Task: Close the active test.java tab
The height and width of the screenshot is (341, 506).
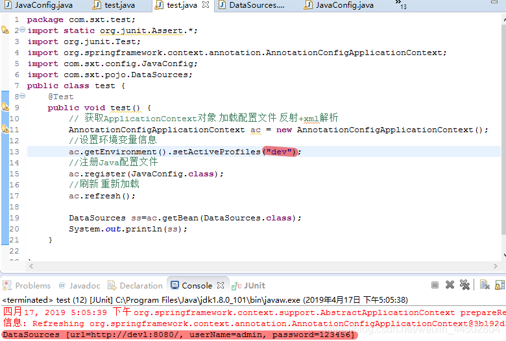Action: (x=206, y=5)
